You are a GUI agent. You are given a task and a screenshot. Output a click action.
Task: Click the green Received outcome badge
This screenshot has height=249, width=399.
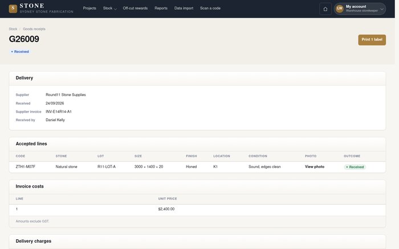(355, 167)
